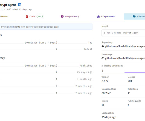Click the purple cube Dependency icon

62,16
